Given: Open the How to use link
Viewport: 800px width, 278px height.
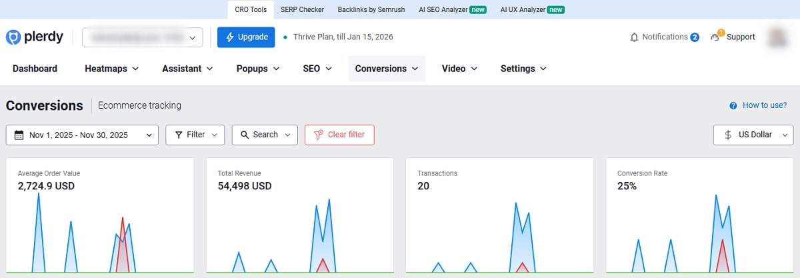Looking at the screenshot, I should click(764, 105).
